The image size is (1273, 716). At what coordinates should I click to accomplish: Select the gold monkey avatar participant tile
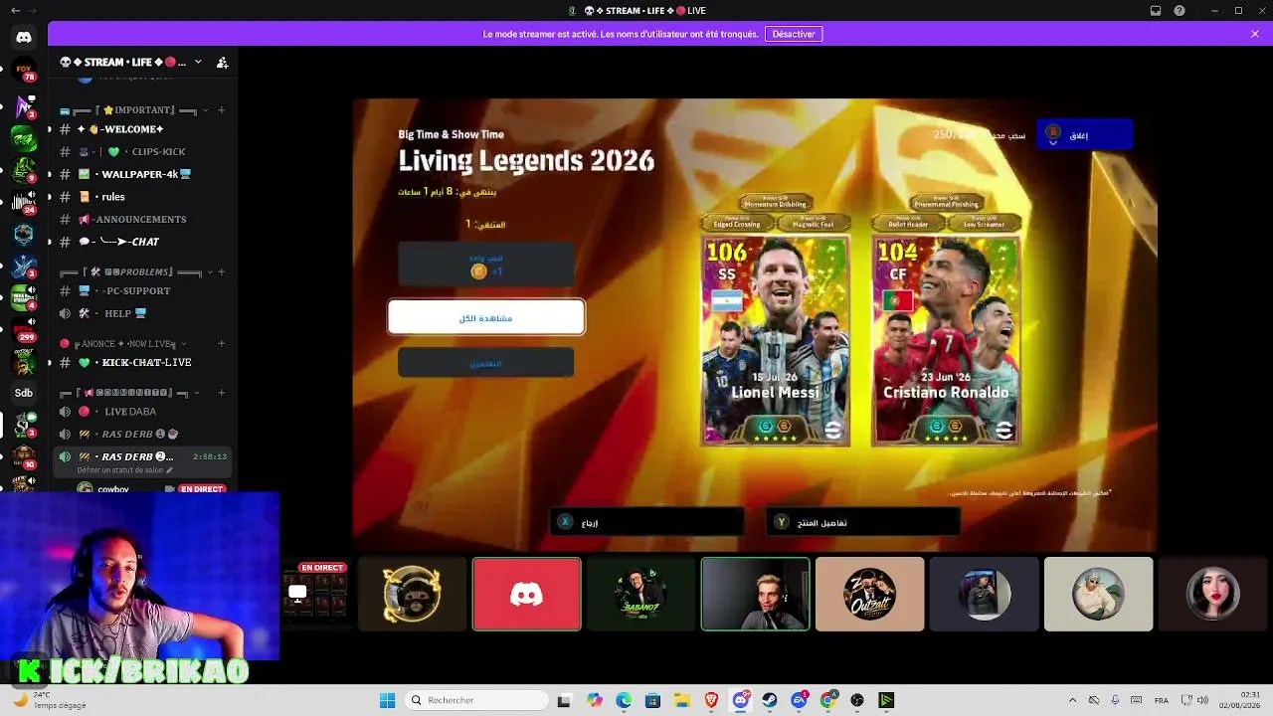pos(412,594)
